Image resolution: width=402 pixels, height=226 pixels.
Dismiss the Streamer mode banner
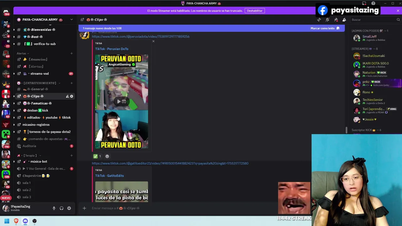pos(398,11)
